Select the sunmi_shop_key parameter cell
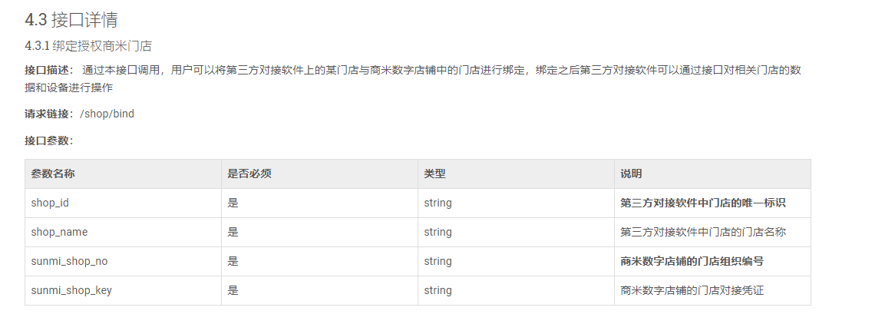895x324 pixels. tap(124, 290)
